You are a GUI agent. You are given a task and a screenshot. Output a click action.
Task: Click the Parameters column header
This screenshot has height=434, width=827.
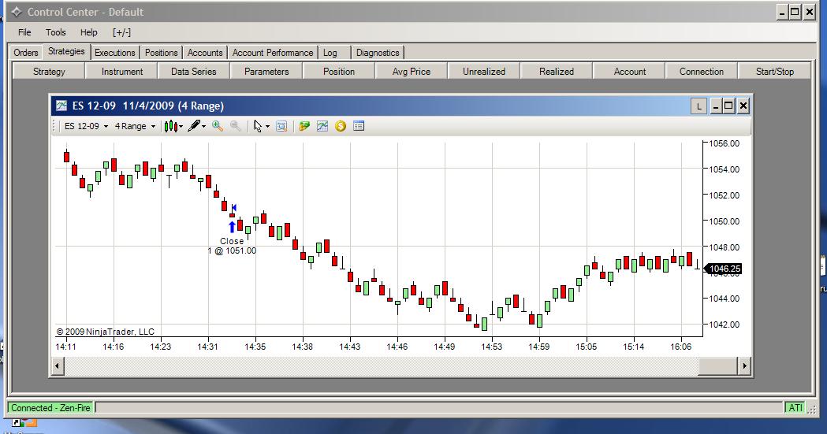(x=266, y=71)
